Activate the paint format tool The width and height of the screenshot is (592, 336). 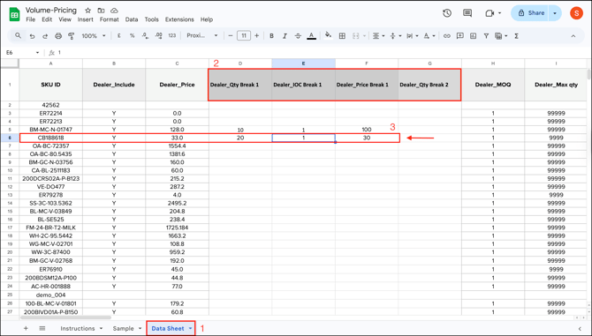tap(71, 36)
